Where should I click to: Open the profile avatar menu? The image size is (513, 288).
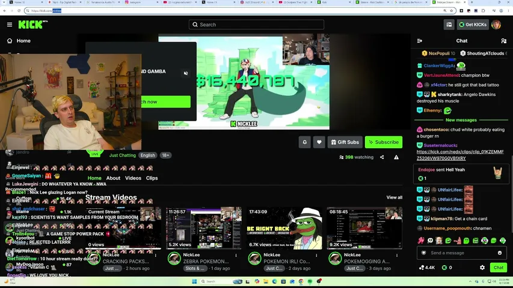(496, 25)
